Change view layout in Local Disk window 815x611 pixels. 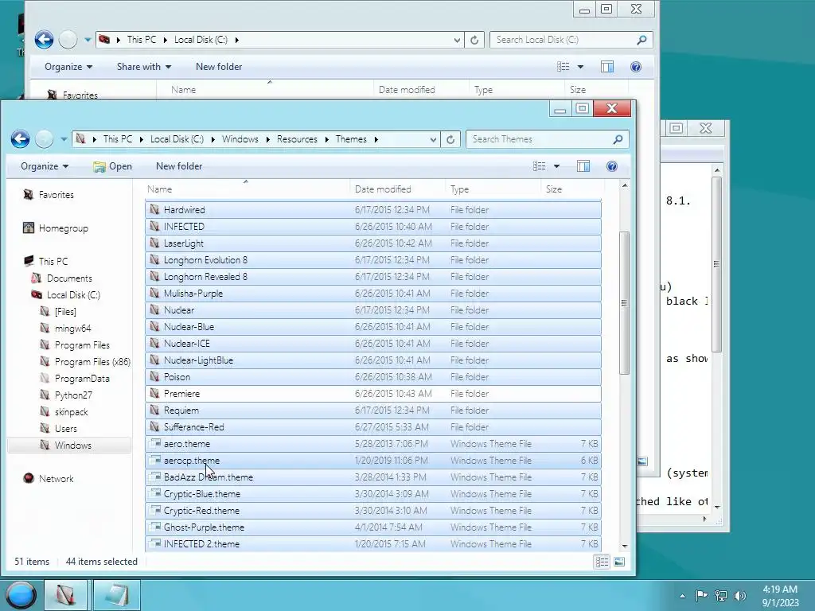[563, 67]
